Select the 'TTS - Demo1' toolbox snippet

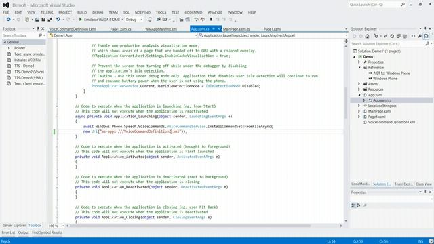pyautogui.click(x=24, y=66)
